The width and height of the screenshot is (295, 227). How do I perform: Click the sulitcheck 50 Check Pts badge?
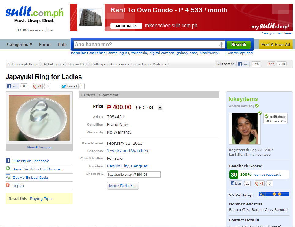pyautogui.click(x=275, y=119)
